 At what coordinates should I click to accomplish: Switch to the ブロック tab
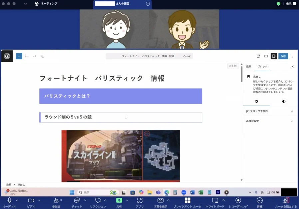point(262,66)
